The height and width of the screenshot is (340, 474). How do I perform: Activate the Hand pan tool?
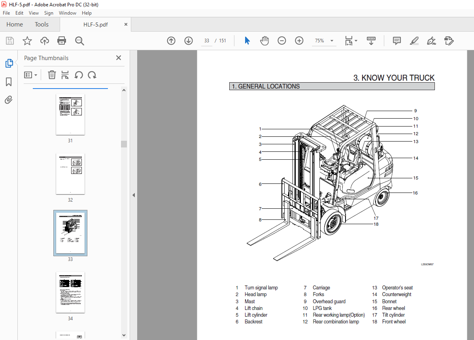tap(264, 40)
